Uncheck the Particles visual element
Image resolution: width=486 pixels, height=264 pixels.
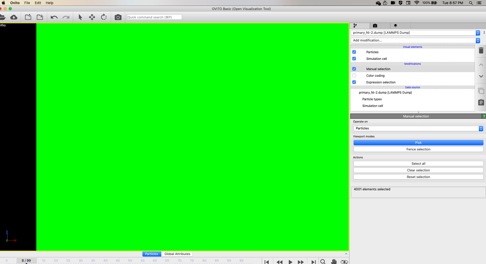(x=354, y=52)
